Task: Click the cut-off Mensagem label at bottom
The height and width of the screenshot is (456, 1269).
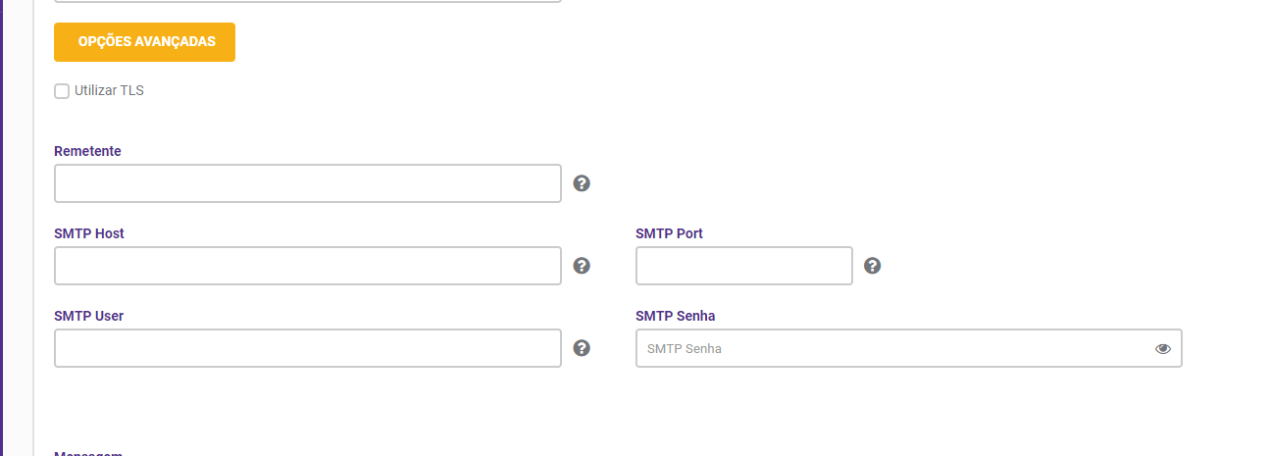Action: (x=88, y=453)
